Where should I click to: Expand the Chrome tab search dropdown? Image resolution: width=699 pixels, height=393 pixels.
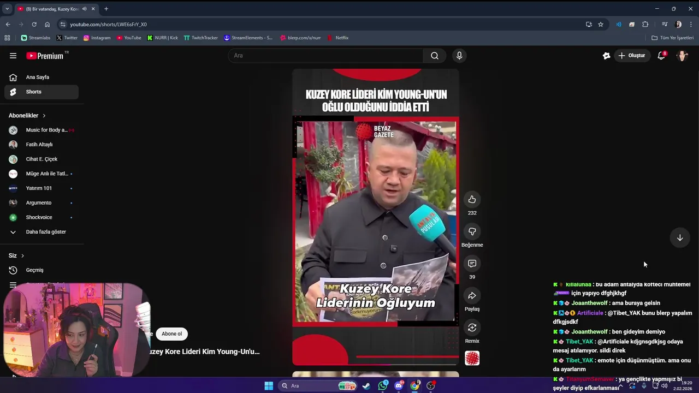pos(7,9)
